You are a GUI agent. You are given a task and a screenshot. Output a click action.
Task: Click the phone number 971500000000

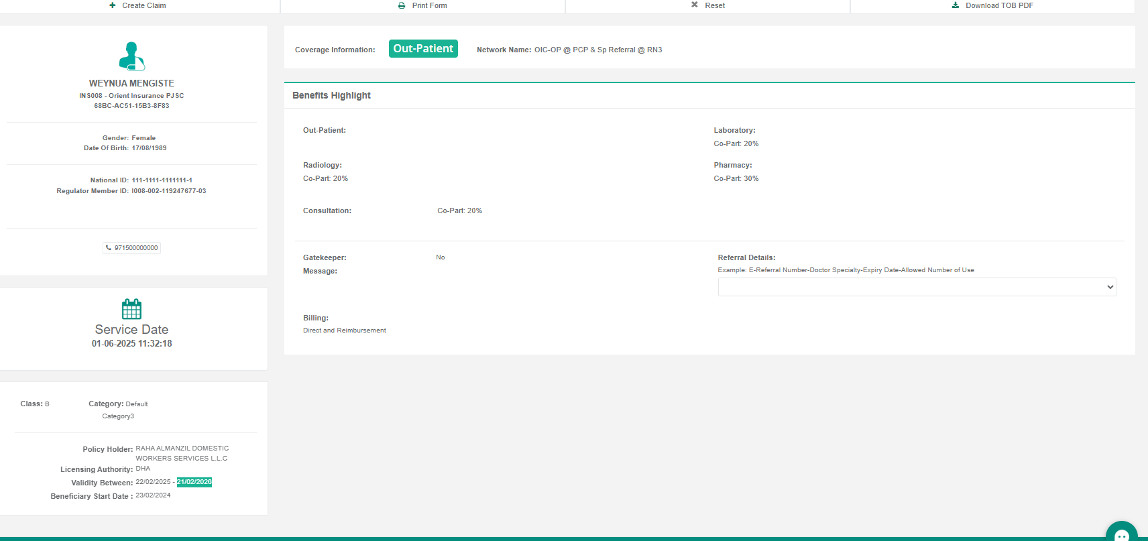136,248
